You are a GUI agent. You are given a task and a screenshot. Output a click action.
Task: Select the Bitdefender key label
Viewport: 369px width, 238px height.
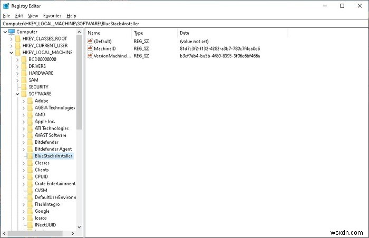pyautogui.click(x=46, y=142)
